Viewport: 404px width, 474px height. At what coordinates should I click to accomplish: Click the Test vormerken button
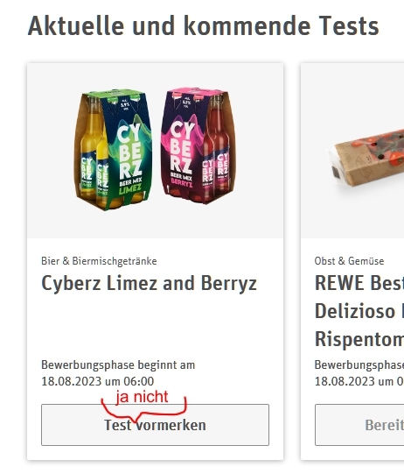coord(155,425)
